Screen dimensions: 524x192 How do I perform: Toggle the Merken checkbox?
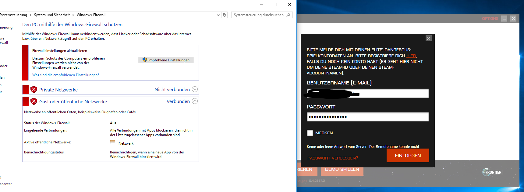[310, 133]
